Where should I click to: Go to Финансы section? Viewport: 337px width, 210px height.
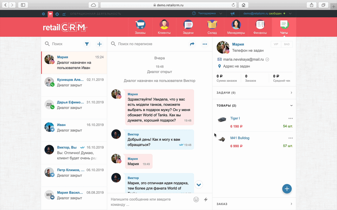point(260,27)
